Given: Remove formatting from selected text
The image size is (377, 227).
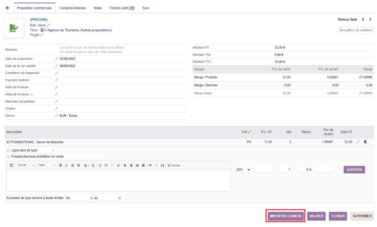Looking at the screenshot, I should 93,165.
